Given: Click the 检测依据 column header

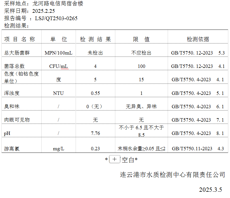Looking at the screenshot, I should 198,39.
